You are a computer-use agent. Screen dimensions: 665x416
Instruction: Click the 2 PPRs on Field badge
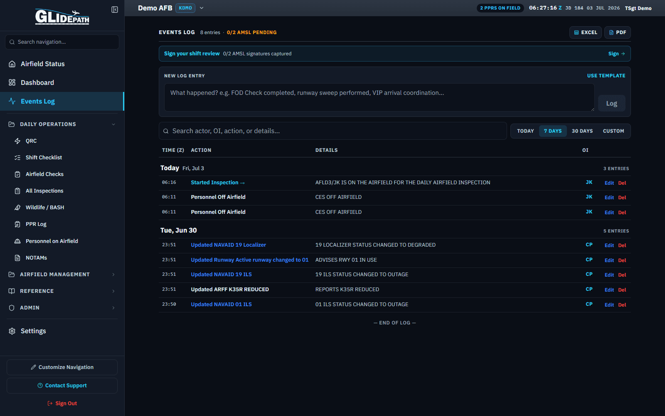coord(500,8)
